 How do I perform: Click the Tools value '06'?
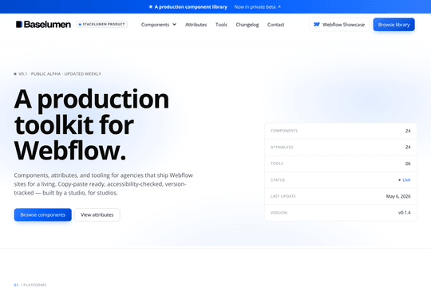(x=408, y=163)
